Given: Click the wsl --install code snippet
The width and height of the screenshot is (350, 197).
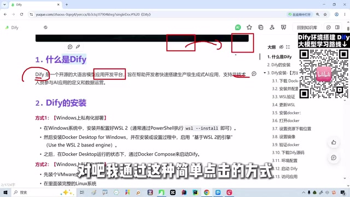Looking at the screenshot, I should 202,128.
